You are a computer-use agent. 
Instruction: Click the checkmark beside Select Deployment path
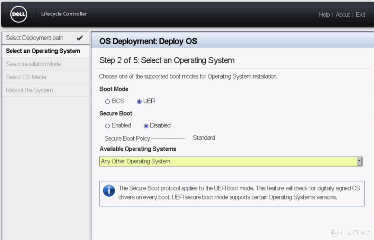(x=80, y=38)
